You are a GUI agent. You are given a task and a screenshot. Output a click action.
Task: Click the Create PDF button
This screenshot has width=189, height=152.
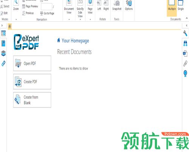[x=32, y=82]
